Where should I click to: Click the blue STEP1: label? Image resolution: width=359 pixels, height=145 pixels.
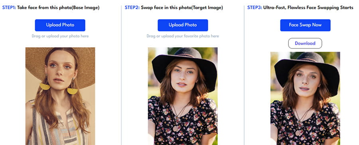pyautogui.click(x=9, y=8)
